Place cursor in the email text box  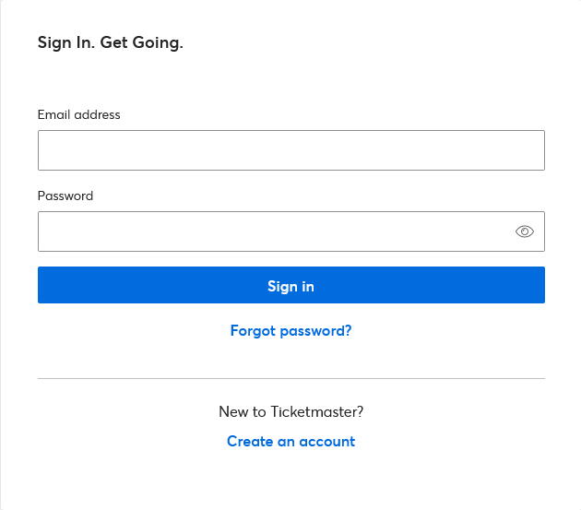(291, 150)
